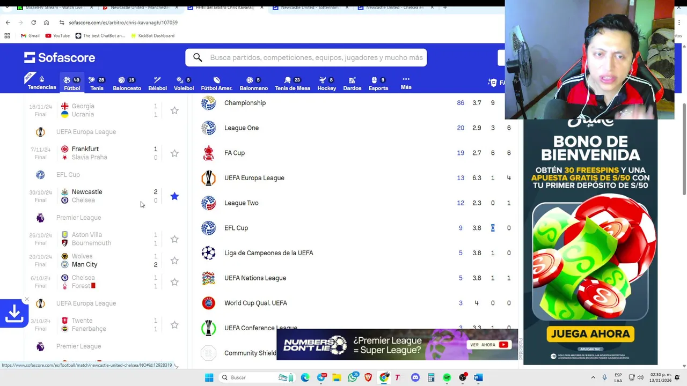Click the League One competition logo

209,128
